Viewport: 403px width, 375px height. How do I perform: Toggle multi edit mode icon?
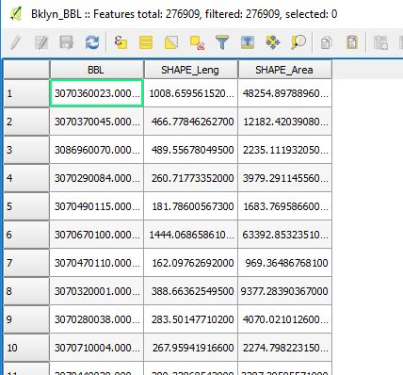[41, 42]
